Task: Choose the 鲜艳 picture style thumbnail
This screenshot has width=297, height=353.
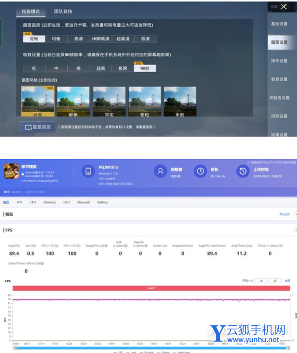Action: pos(73,101)
